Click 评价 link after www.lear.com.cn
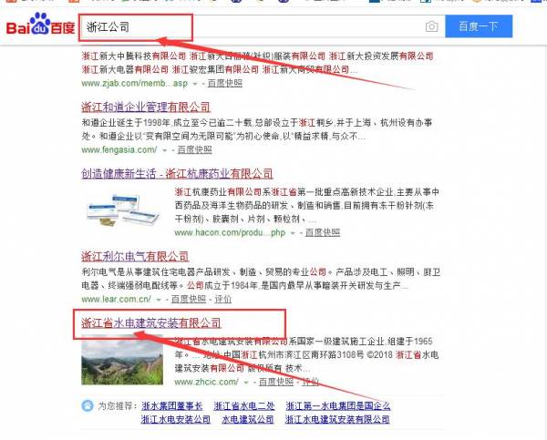The image size is (547, 440). (222, 299)
